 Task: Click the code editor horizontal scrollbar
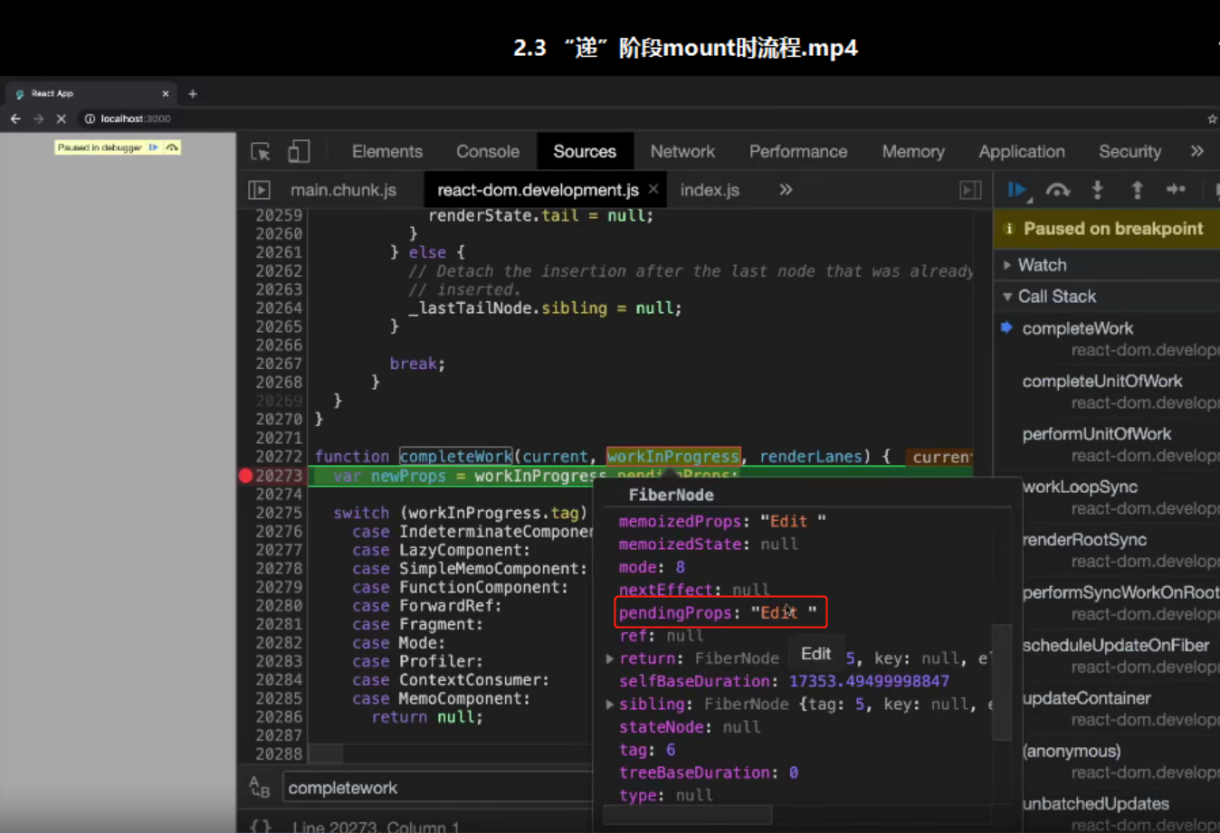click(326, 753)
